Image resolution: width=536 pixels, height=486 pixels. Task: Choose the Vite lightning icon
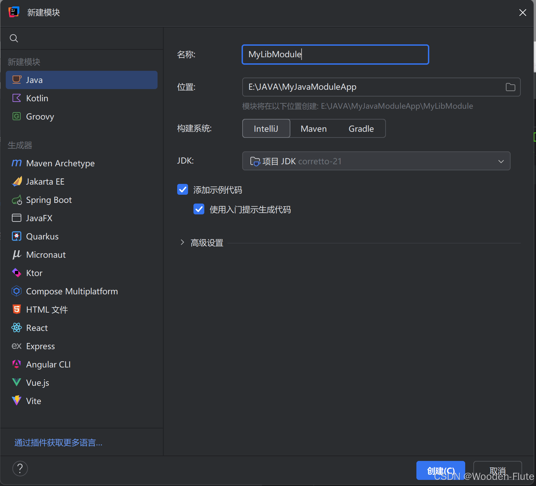(17, 400)
